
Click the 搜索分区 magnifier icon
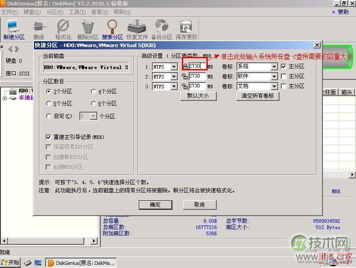pyautogui.click(x=112, y=30)
